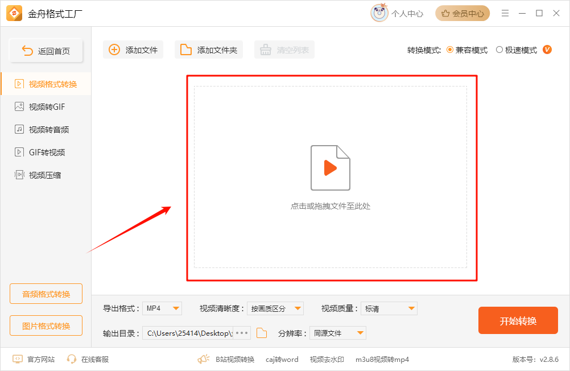Click 点击或拖拽文件至此处 text to add files

330,206
